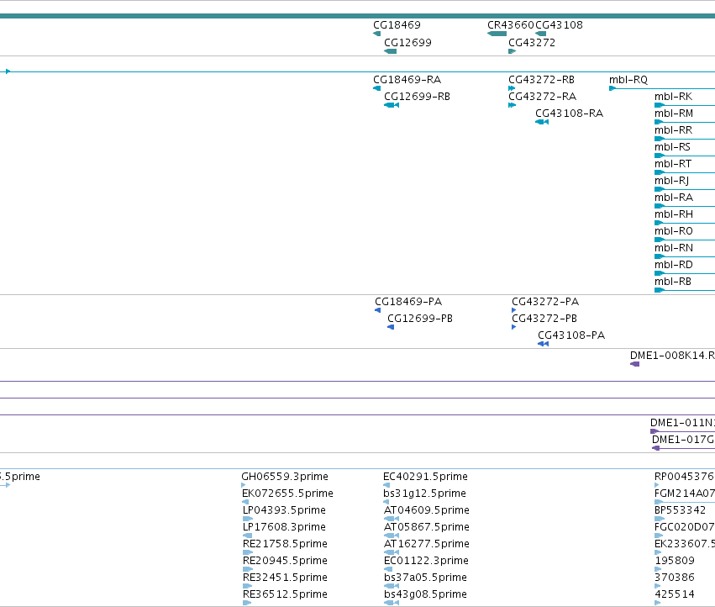
Task: Click the CG43272-PA protein label
Action: tap(545, 302)
